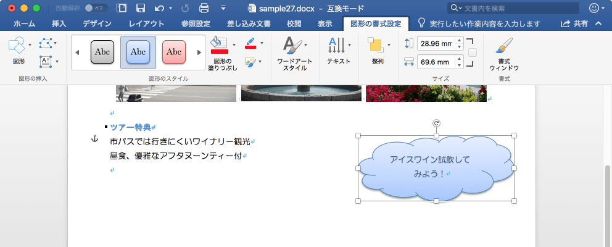The width and height of the screenshot is (612, 247).
Task: Click the anchor icon in the left margin
Action: (94, 138)
